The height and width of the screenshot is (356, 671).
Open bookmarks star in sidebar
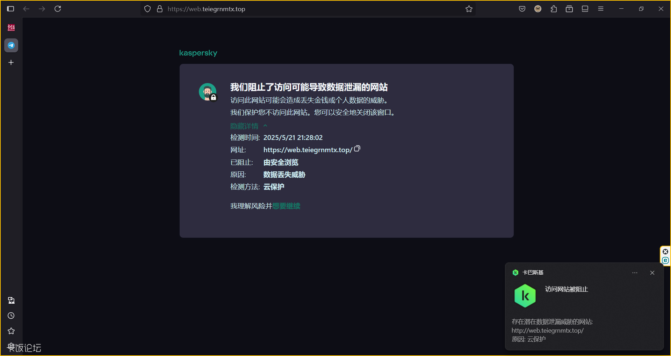[x=11, y=331]
